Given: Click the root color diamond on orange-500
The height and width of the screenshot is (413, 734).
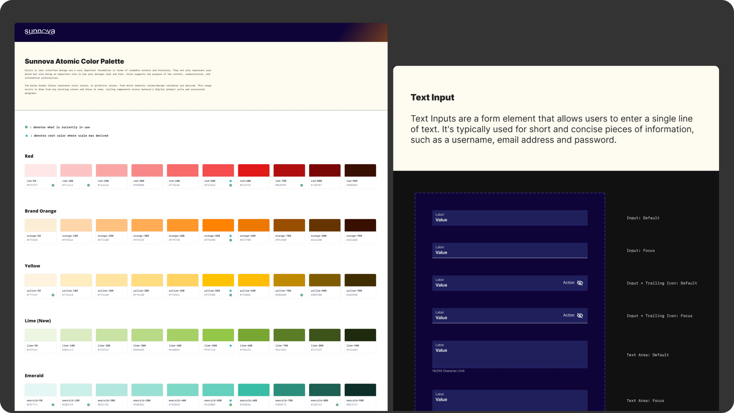Looking at the screenshot, I should point(230,236).
